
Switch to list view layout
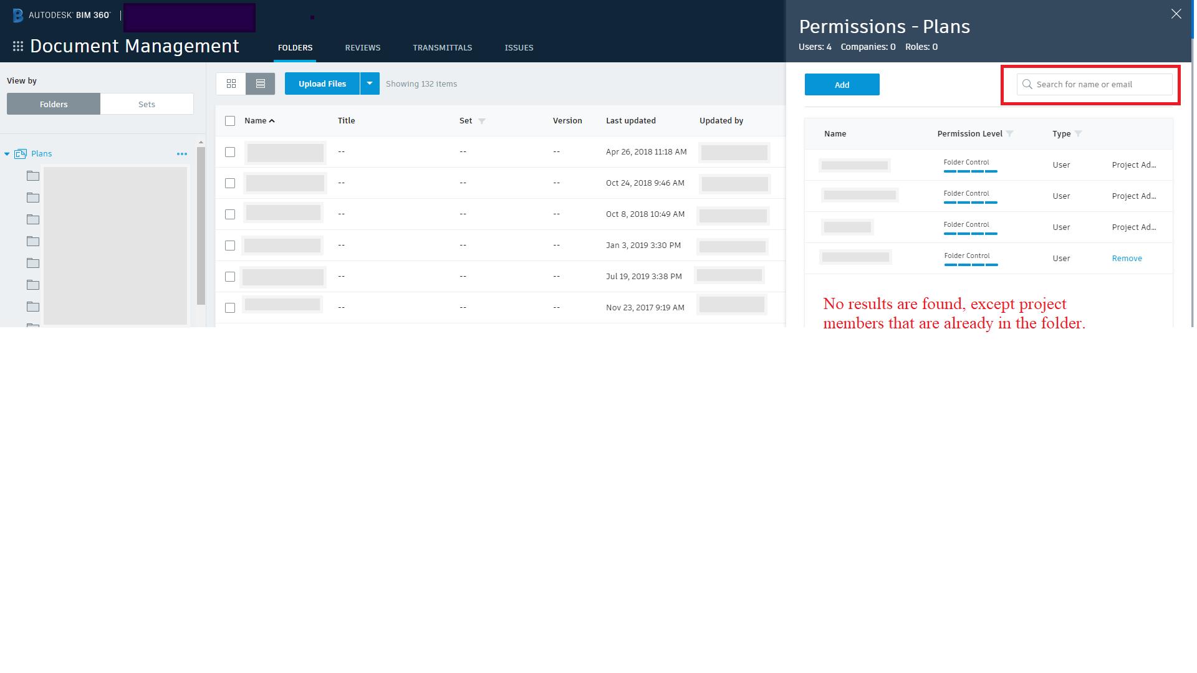pos(261,84)
